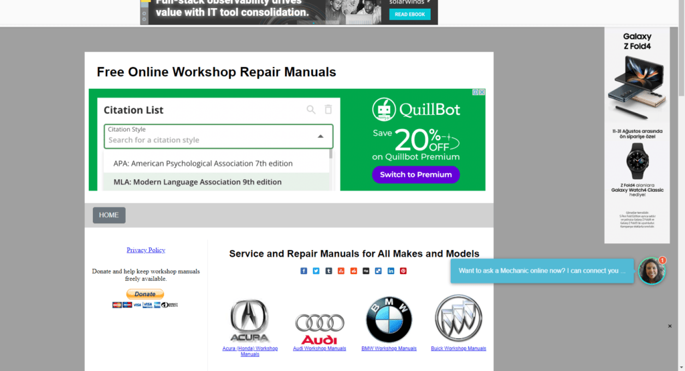Image resolution: width=685 pixels, height=371 pixels.
Task: Click the 'Service and Repair Manuals' heading
Action: (355, 253)
